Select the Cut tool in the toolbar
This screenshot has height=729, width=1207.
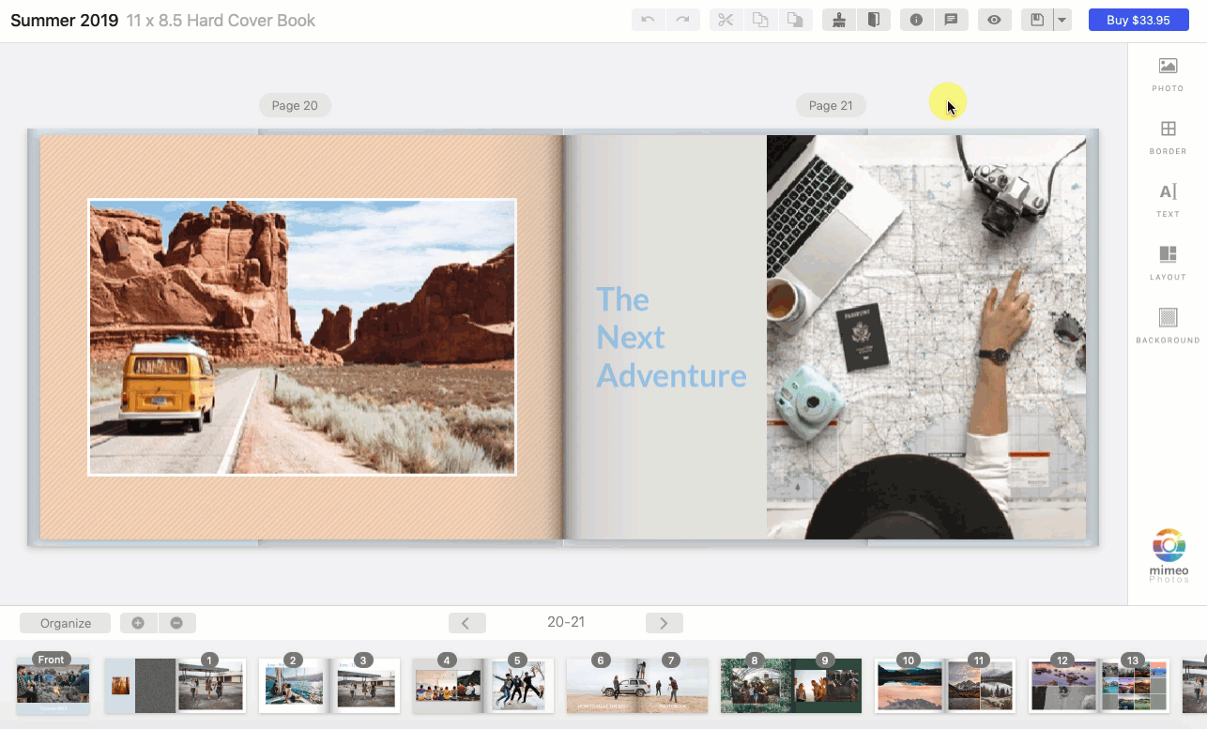725,19
